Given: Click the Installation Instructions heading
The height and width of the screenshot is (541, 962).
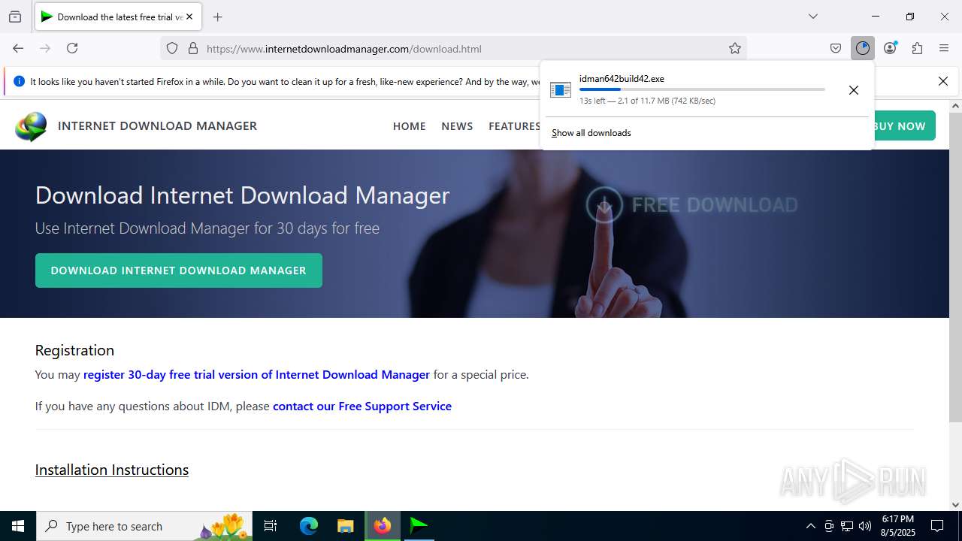Looking at the screenshot, I should point(112,470).
